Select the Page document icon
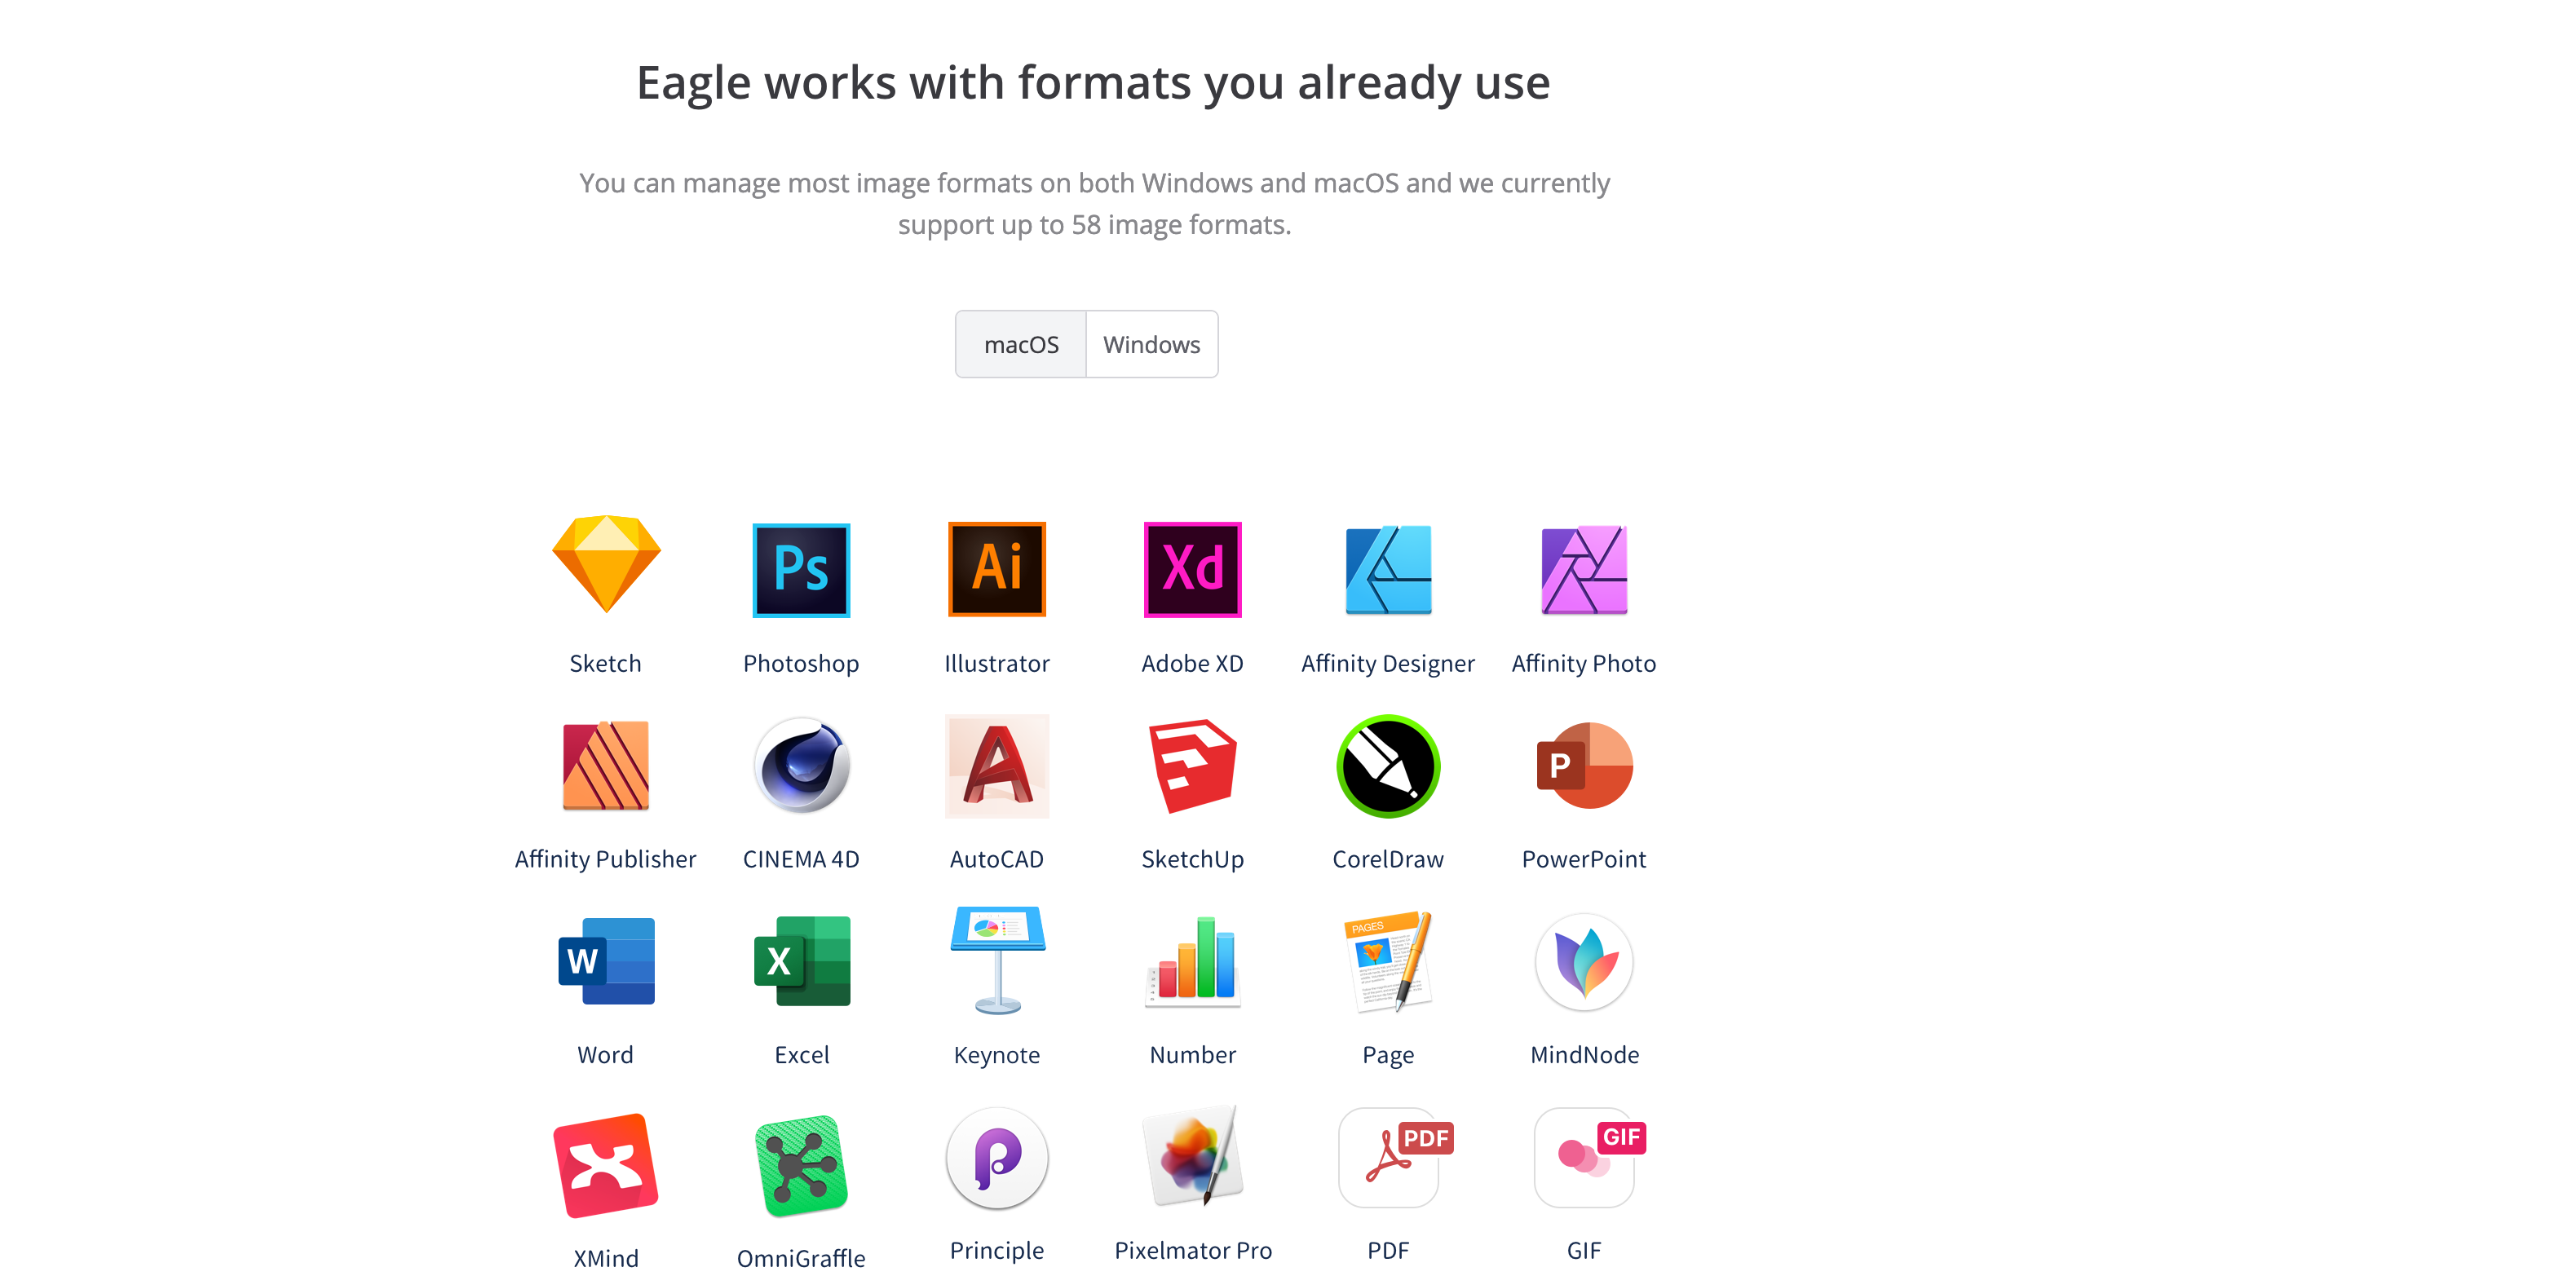 click(1388, 961)
